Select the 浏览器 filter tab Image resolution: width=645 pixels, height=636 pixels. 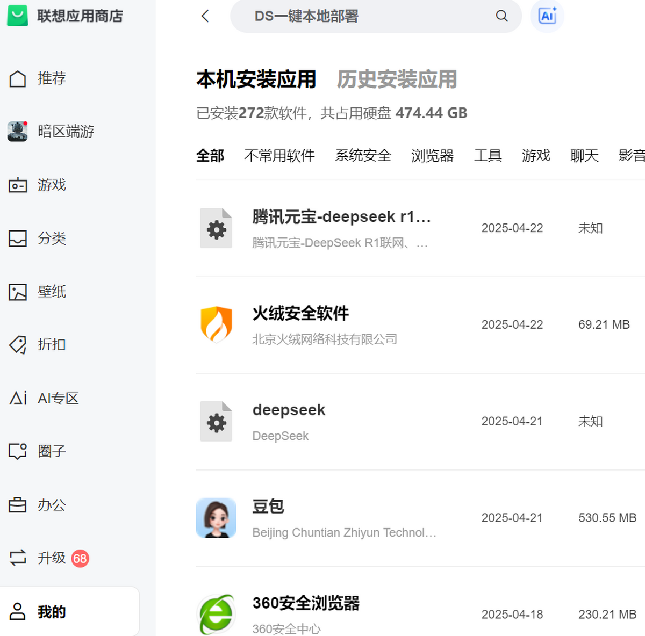click(x=433, y=156)
